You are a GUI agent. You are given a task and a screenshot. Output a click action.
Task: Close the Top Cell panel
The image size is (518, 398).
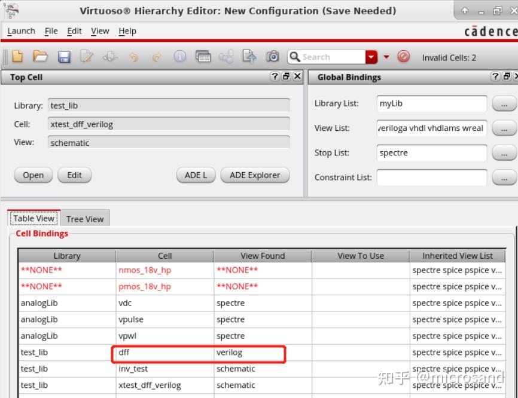pyautogui.click(x=297, y=76)
